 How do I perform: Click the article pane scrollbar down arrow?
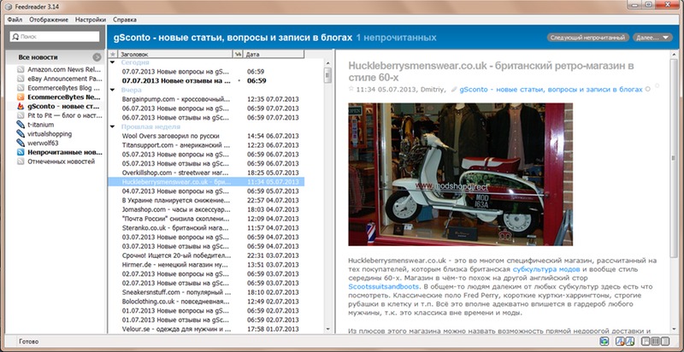(x=674, y=331)
